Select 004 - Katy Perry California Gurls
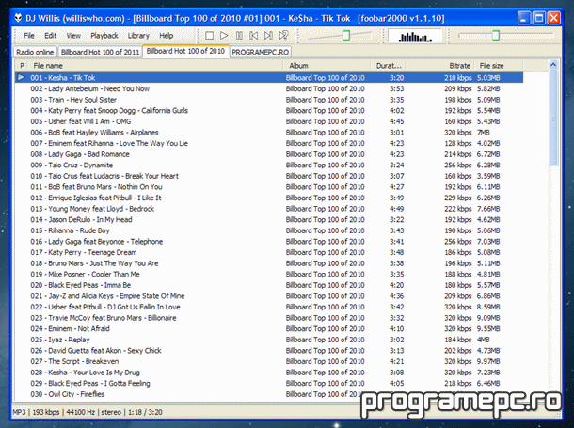This screenshot has height=428, width=574. [269, 110]
